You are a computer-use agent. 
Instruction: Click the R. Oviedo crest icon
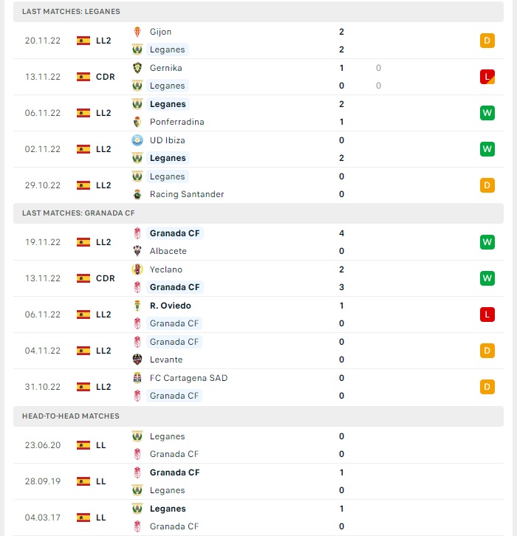point(137,306)
